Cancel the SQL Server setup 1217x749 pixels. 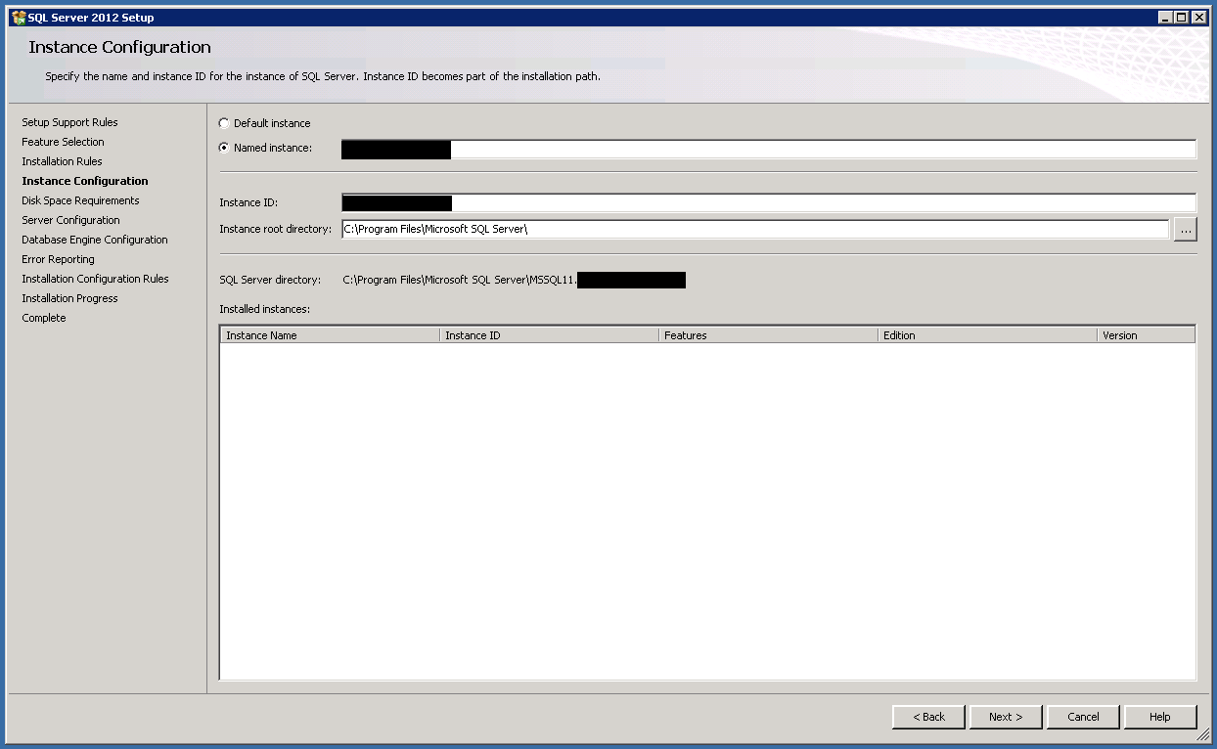coord(1083,717)
